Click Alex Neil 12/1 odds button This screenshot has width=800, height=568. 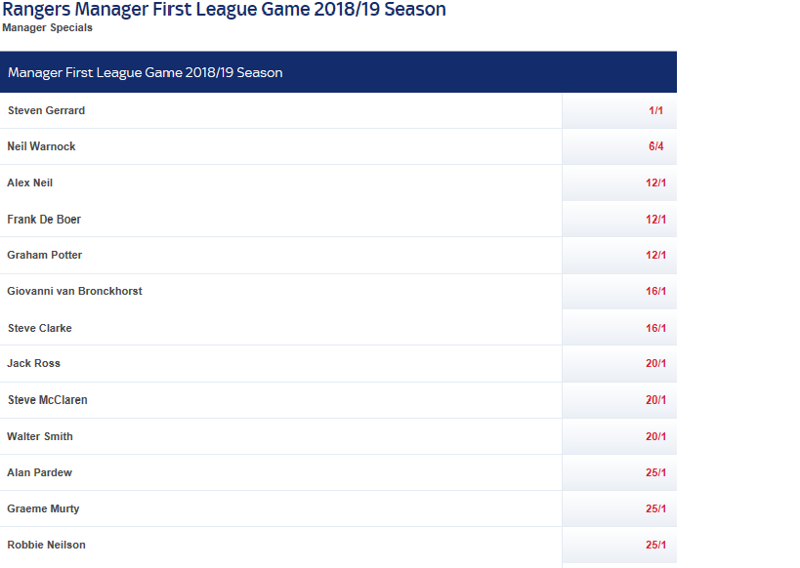coord(619,183)
